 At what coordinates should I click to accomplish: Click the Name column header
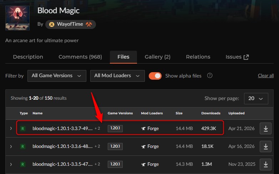[x=37, y=113]
